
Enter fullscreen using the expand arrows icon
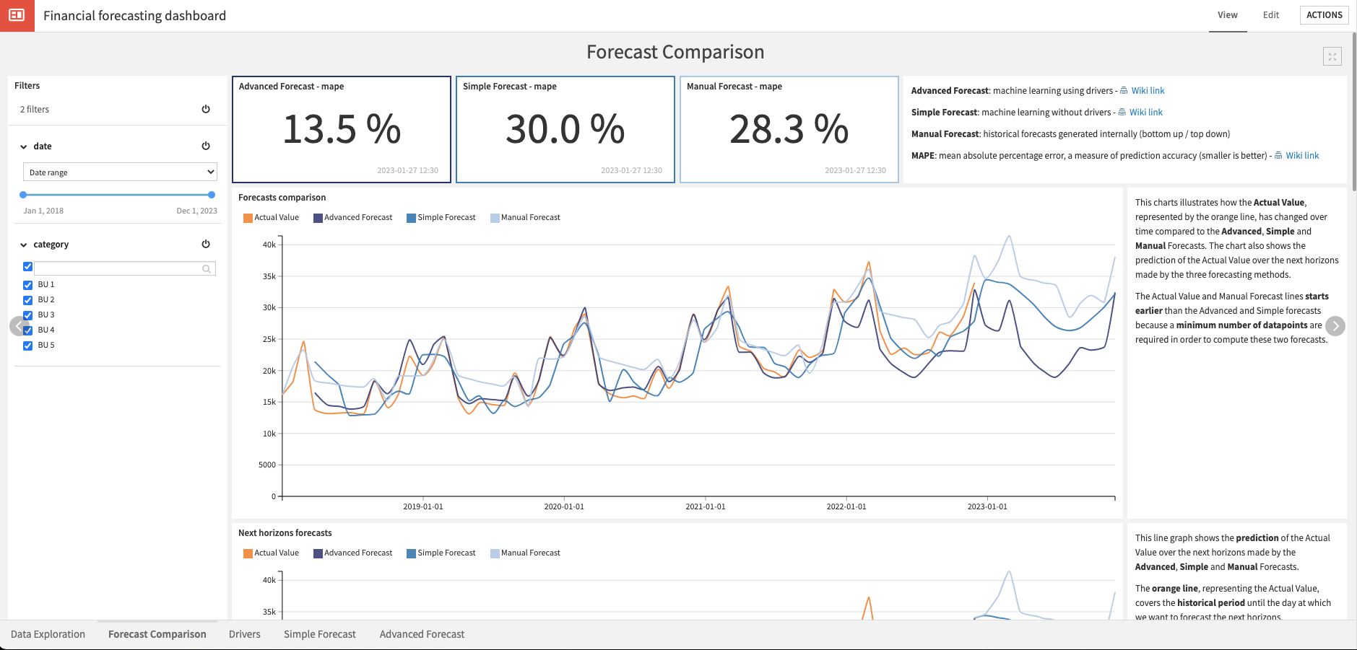1332,56
